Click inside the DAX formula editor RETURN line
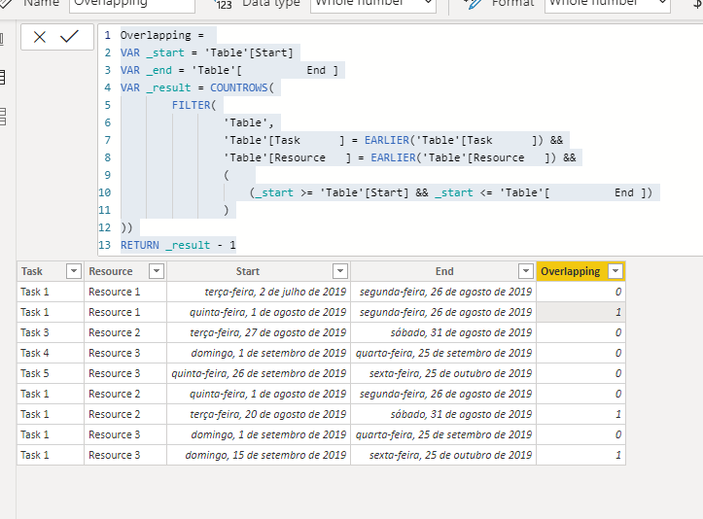This screenshot has height=519, width=703. coord(178,245)
